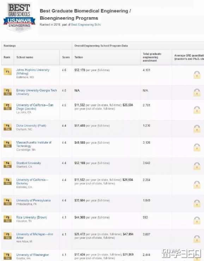The width and height of the screenshot is (204, 261).
Task: Click the Best Grad Schools US News badge
Action: [19, 18]
